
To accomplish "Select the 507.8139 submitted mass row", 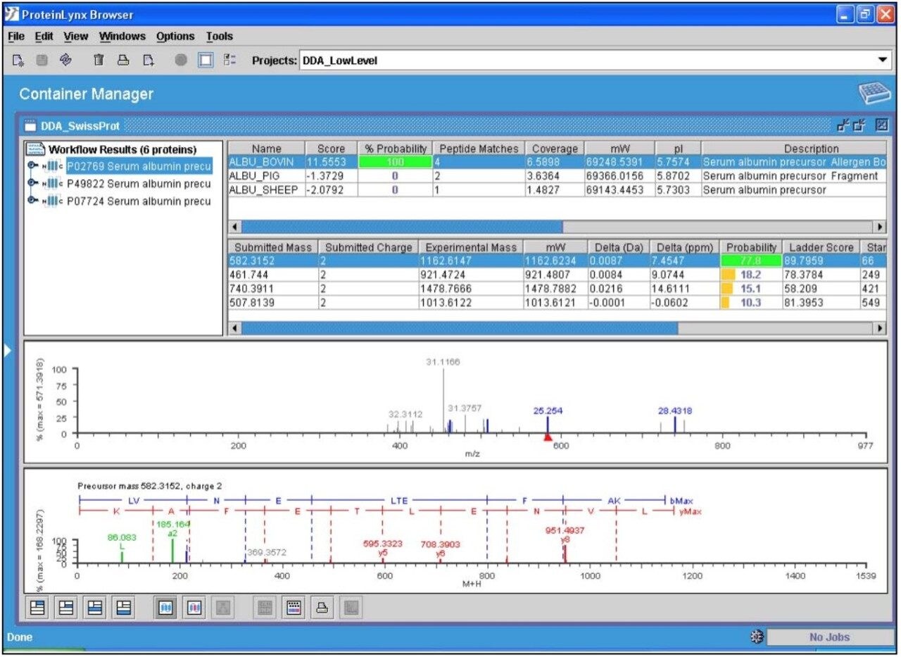I will tap(557, 303).
